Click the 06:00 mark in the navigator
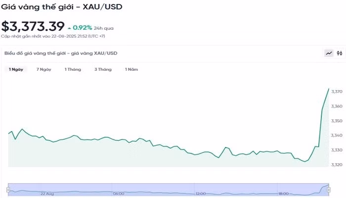The width and height of the screenshot is (346, 198). click(118, 194)
